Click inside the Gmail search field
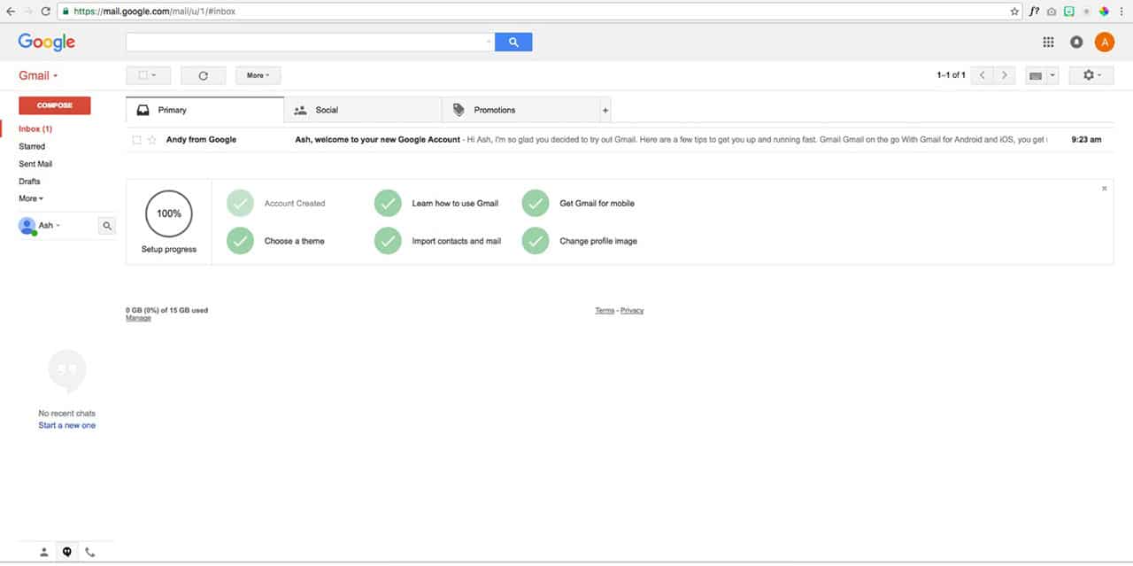Screen dimensions: 1133x566 click(305, 42)
